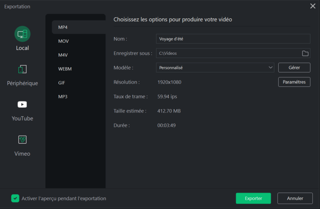The image size is (320, 209).
Task: Disable Activer l'aperçu pendant l'exportation checkbox
Action: [15, 198]
